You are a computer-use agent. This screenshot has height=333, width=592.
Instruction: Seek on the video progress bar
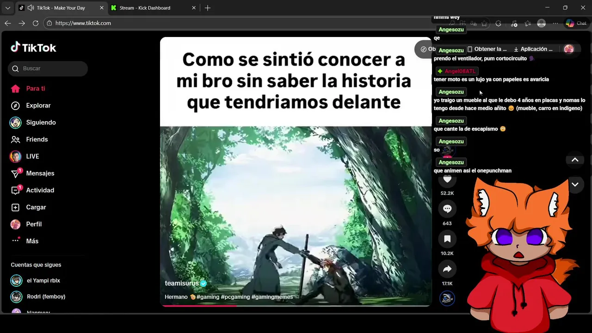[296, 305]
